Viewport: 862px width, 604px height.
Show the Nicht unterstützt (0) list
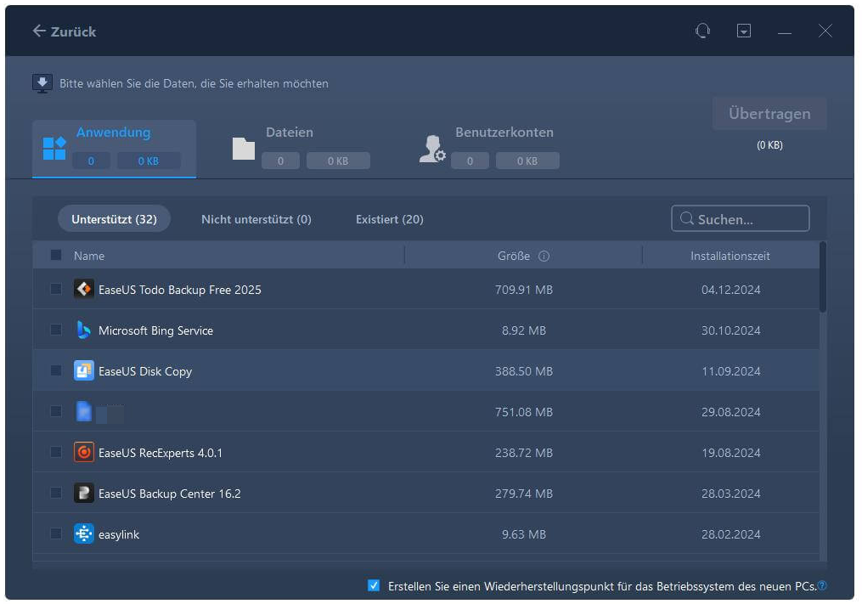[x=256, y=219]
